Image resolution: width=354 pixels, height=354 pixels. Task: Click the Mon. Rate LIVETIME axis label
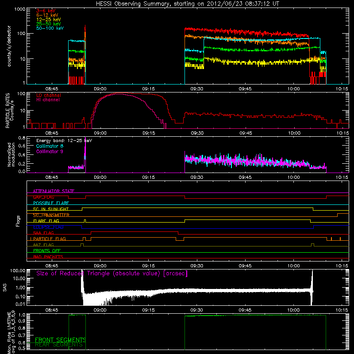pos(11,332)
